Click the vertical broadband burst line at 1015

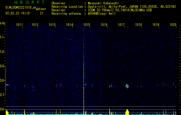[x=83, y=69]
